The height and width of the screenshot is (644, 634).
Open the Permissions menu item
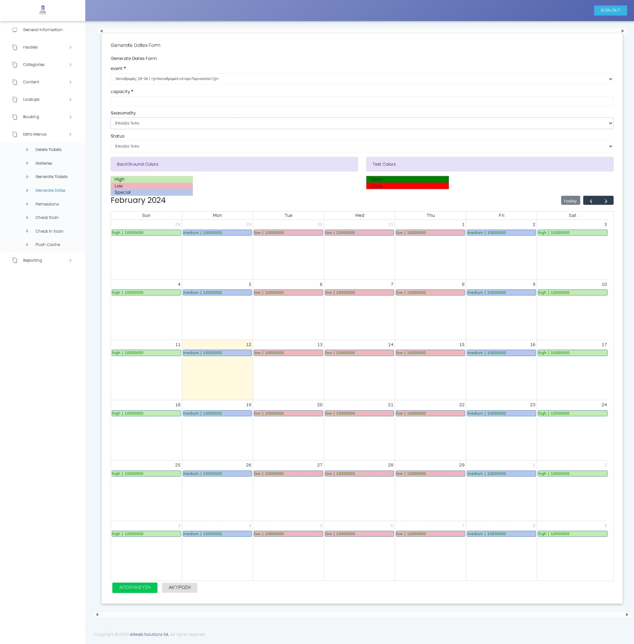pyautogui.click(x=47, y=204)
